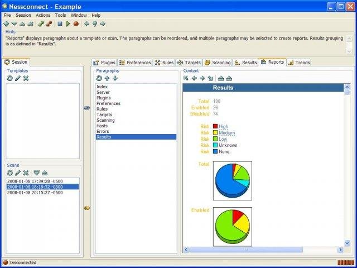
Task: Switch to the Preferences tab
Action: (135, 63)
